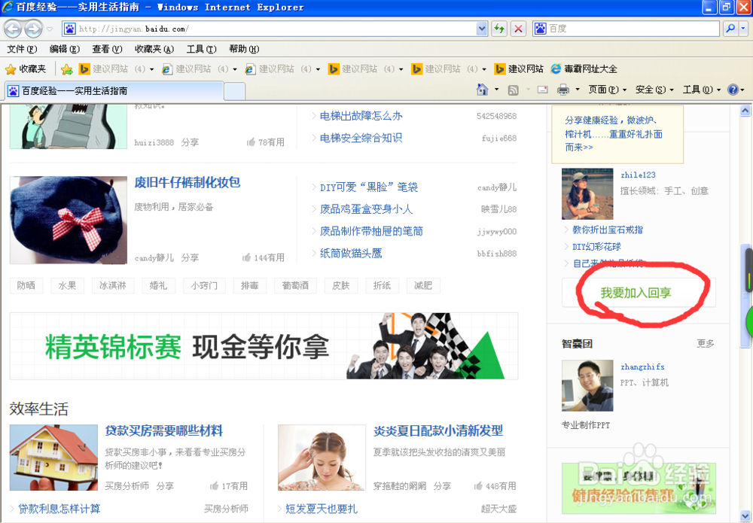Open the 收藏夹(A) menu
753x523 pixels.
click(154, 49)
